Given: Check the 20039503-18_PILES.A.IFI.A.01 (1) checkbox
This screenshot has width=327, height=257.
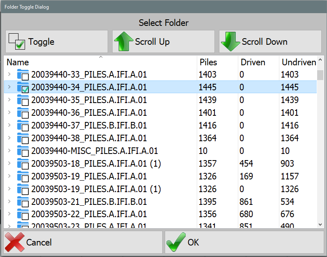Looking at the screenshot, I should click(25, 166).
